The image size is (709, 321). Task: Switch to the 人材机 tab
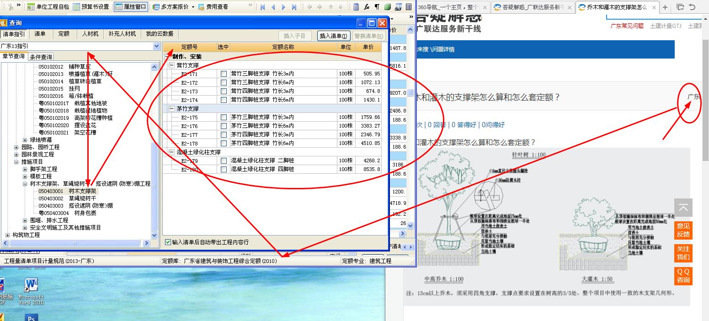coord(90,34)
